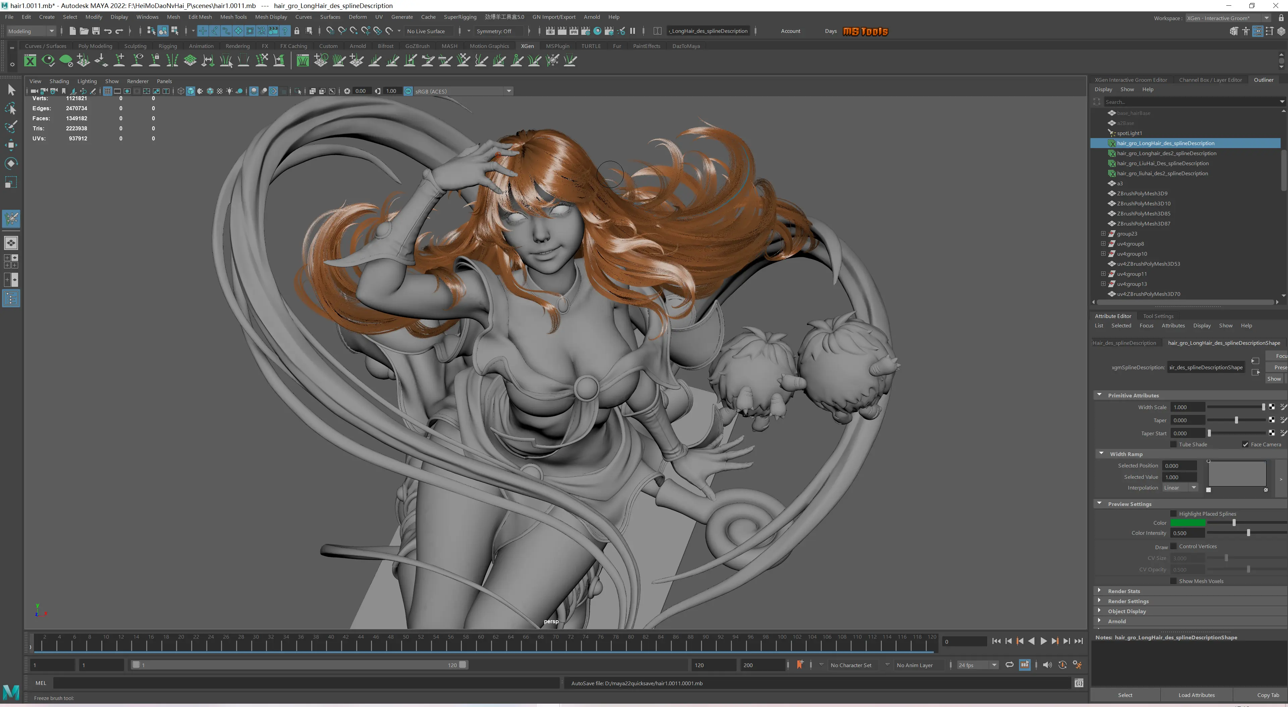Click the Select button in Attribute Editor
Screen dimensions: 1288x707
coord(1125,695)
